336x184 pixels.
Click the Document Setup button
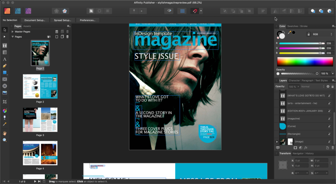35,20
